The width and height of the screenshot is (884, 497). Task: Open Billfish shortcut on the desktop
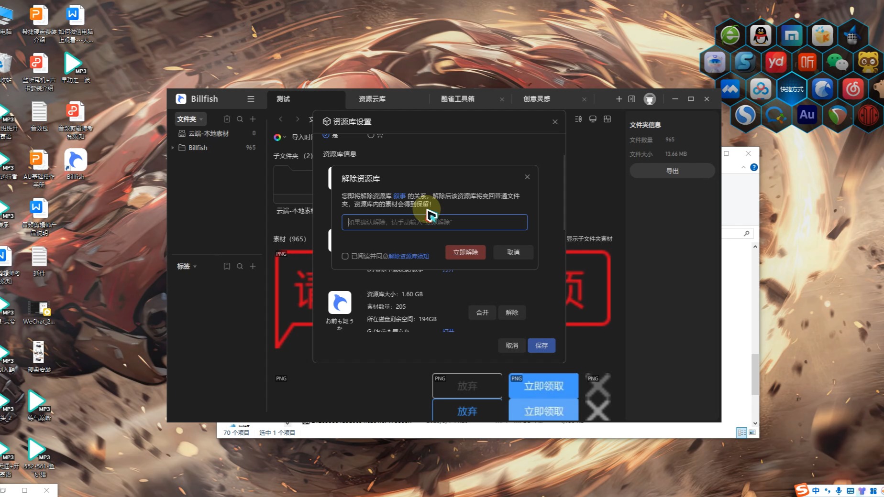(x=76, y=164)
